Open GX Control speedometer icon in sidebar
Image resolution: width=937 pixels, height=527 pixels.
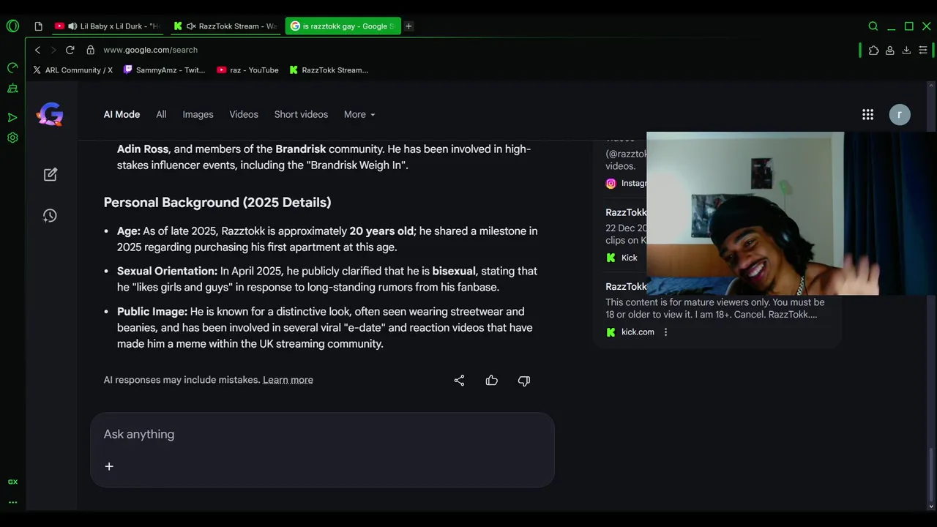click(12, 68)
